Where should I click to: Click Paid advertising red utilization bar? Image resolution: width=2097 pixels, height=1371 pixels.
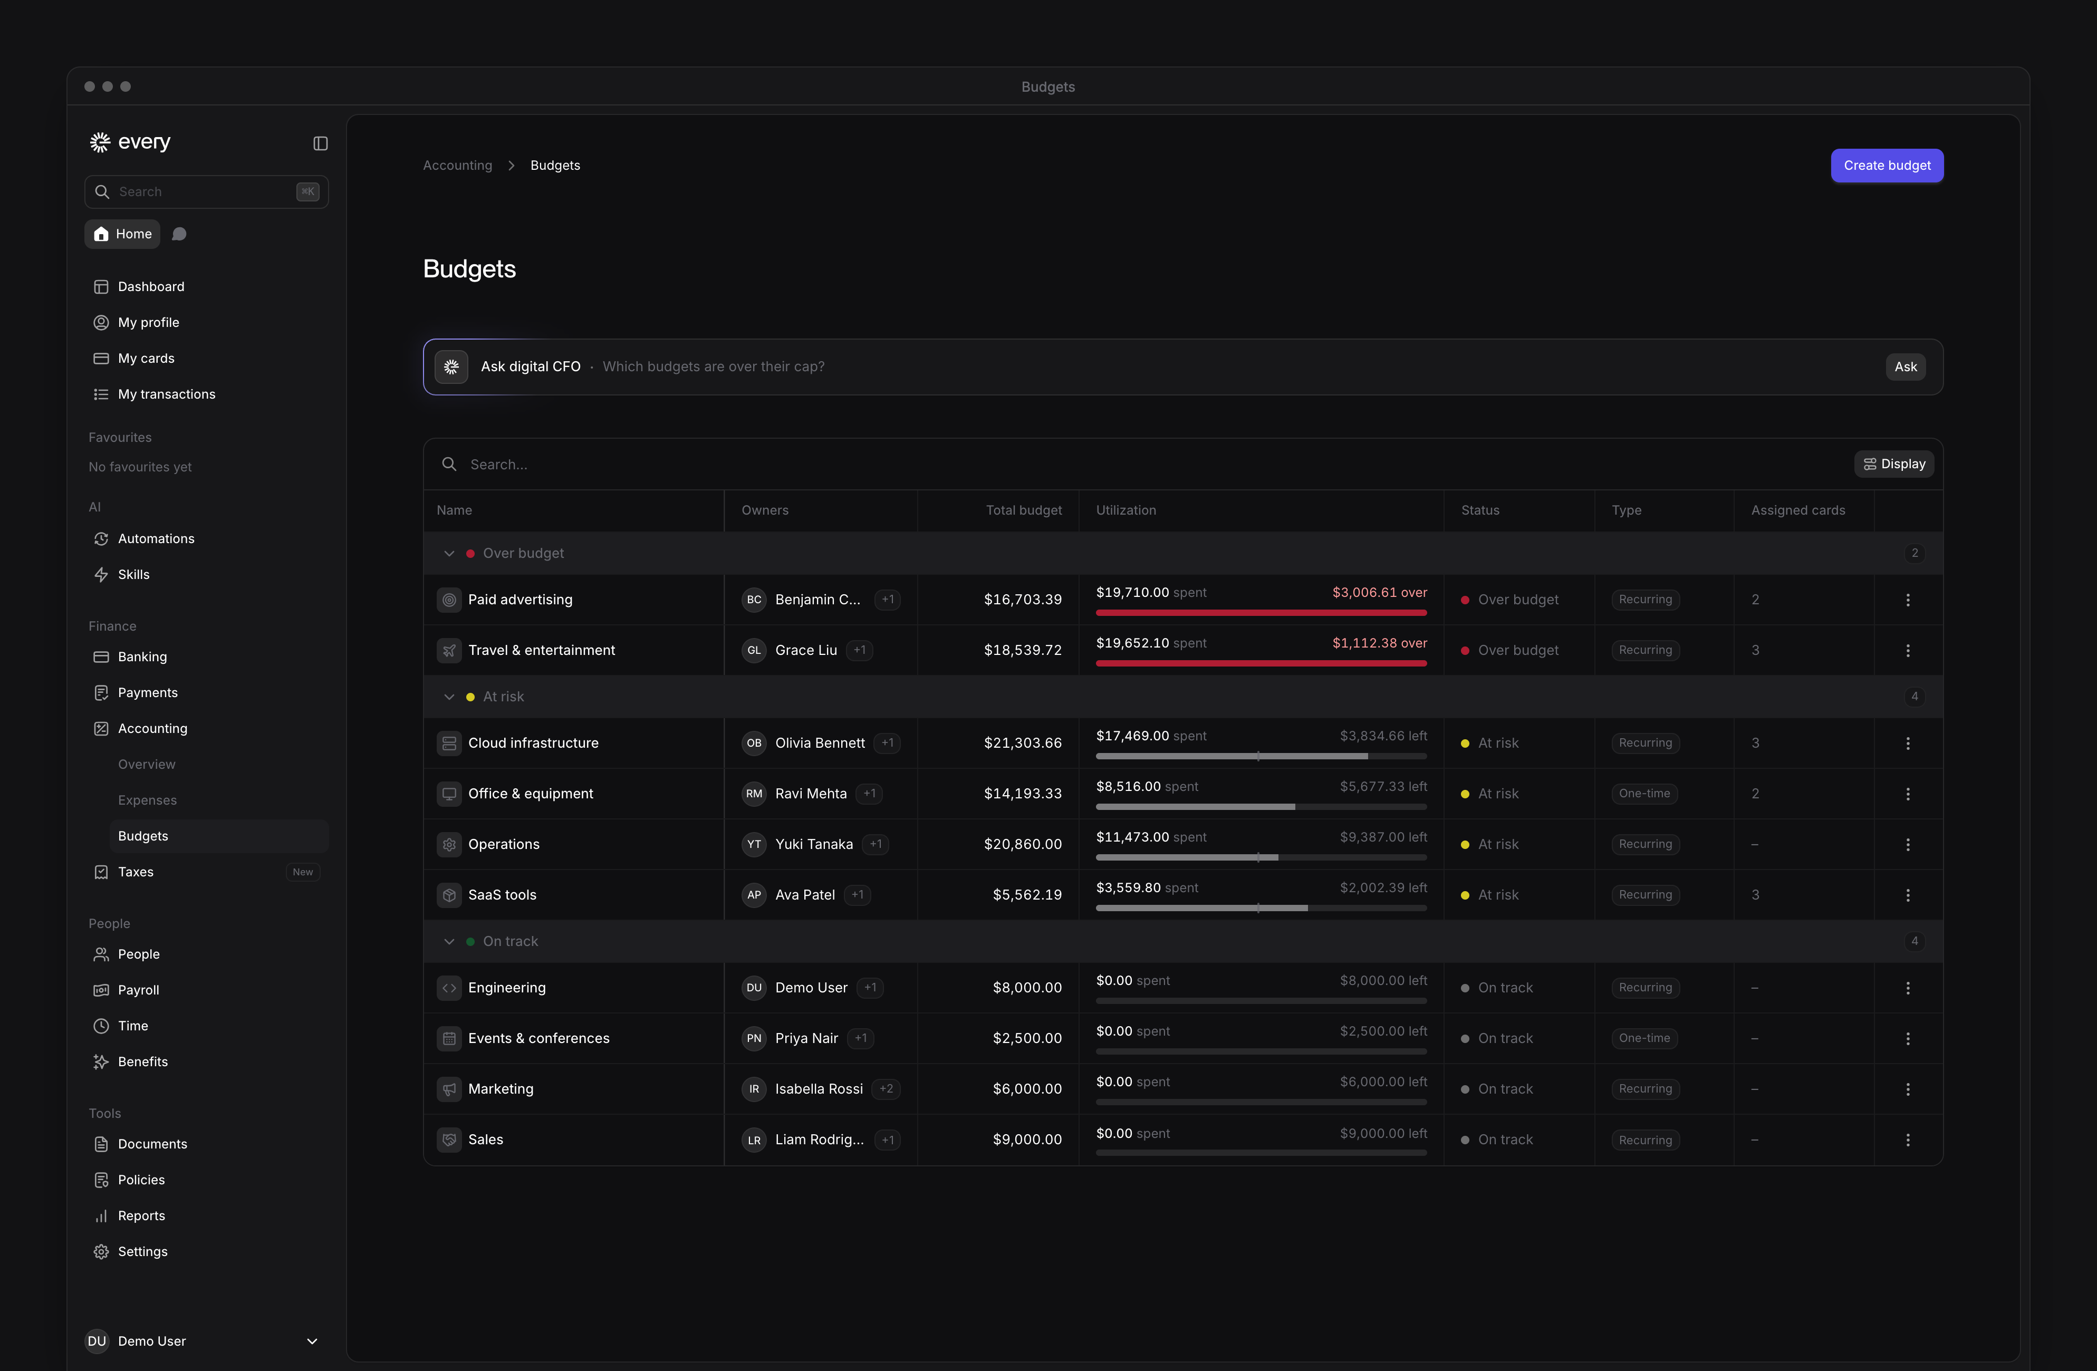[x=1261, y=612]
